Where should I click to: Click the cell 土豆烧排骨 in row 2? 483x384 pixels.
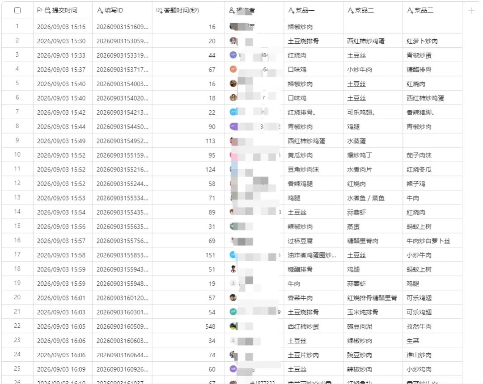tap(314, 41)
